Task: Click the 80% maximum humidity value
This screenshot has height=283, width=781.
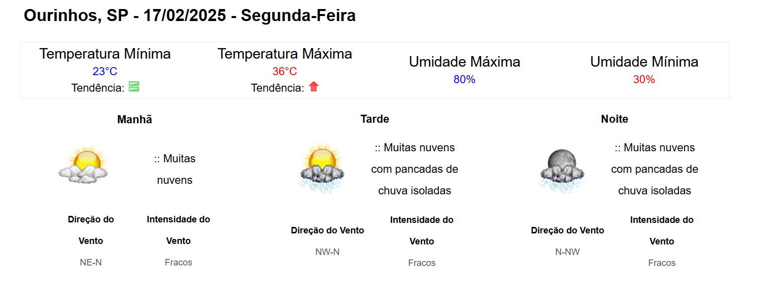Action: click(x=464, y=79)
